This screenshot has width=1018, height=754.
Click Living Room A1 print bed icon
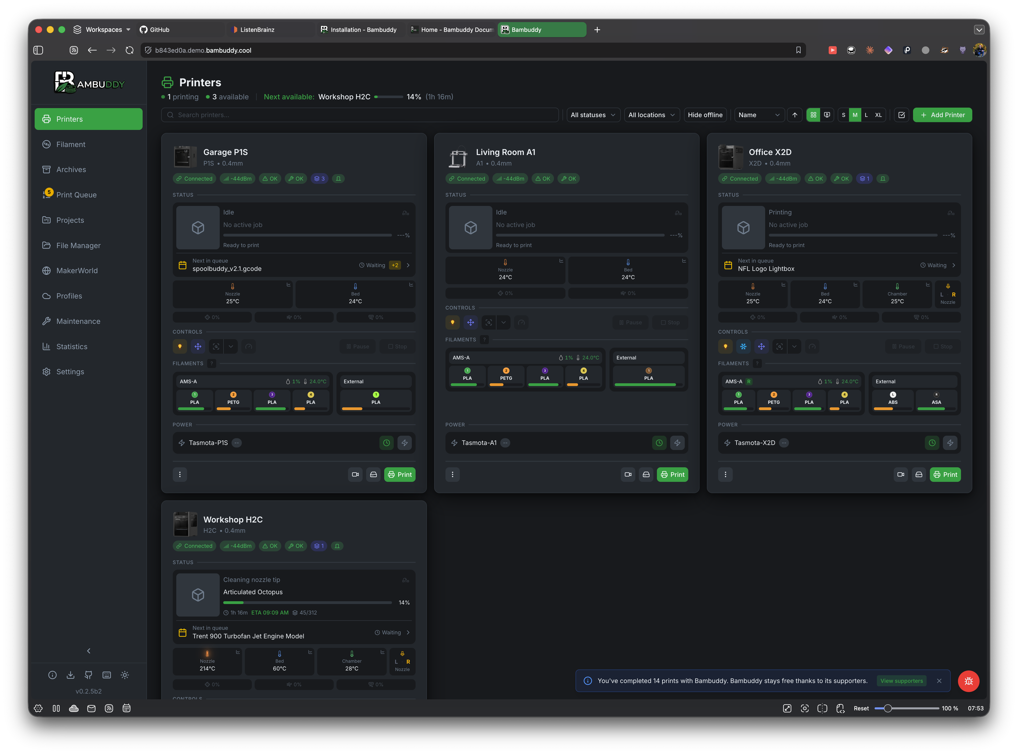pos(646,475)
